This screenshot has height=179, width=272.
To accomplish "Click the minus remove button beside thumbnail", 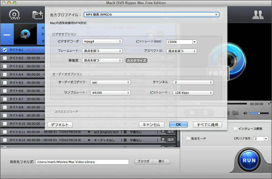I will pyautogui.click(x=7, y=35).
